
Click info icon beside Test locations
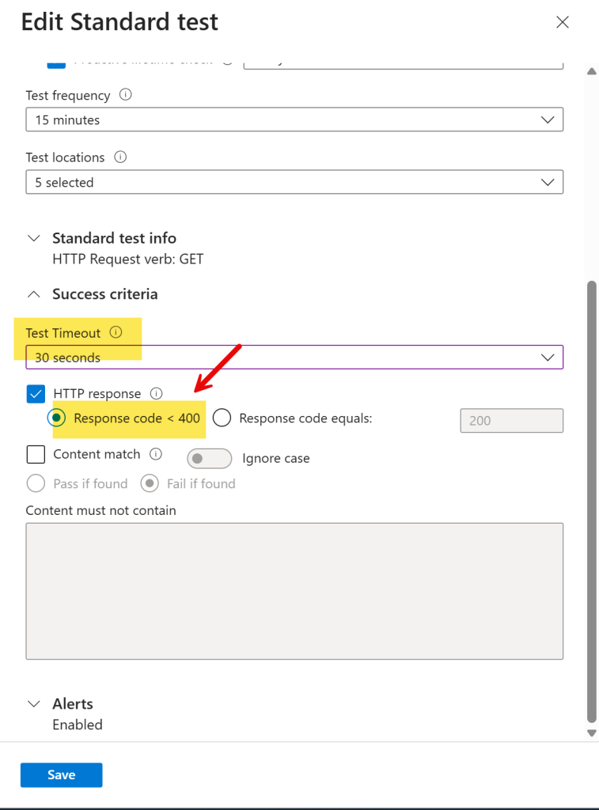120,157
